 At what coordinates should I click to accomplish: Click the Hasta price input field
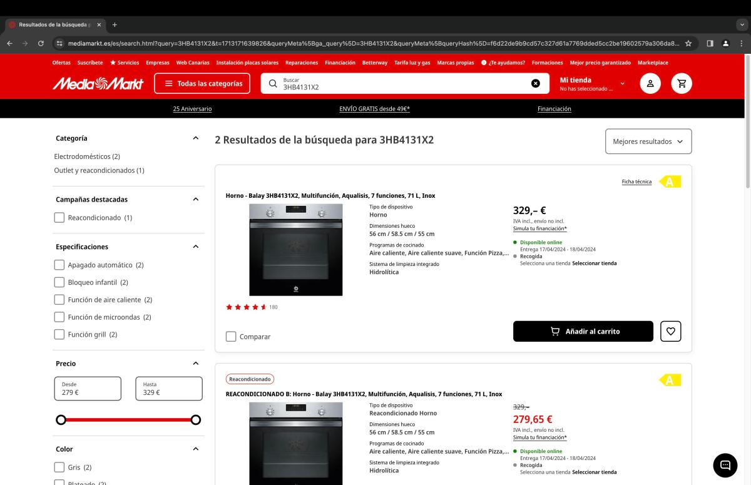click(x=169, y=389)
